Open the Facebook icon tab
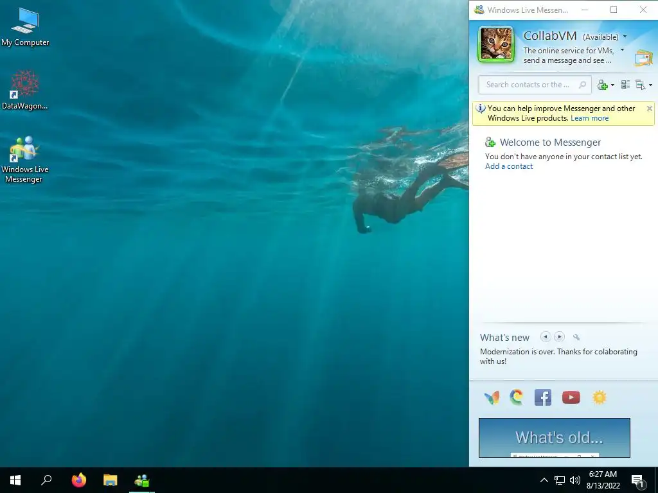Image resolution: width=658 pixels, height=493 pixels. [542, 397]
